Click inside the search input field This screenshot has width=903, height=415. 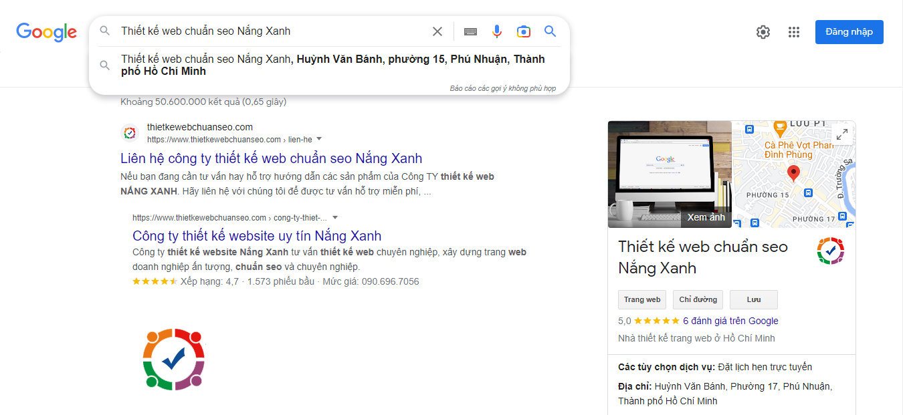(x=271, y=31)
